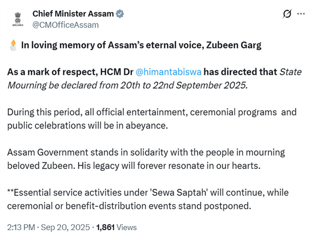Open the @himantabiswa mention link
311x233 pixels.
[169, 72]
